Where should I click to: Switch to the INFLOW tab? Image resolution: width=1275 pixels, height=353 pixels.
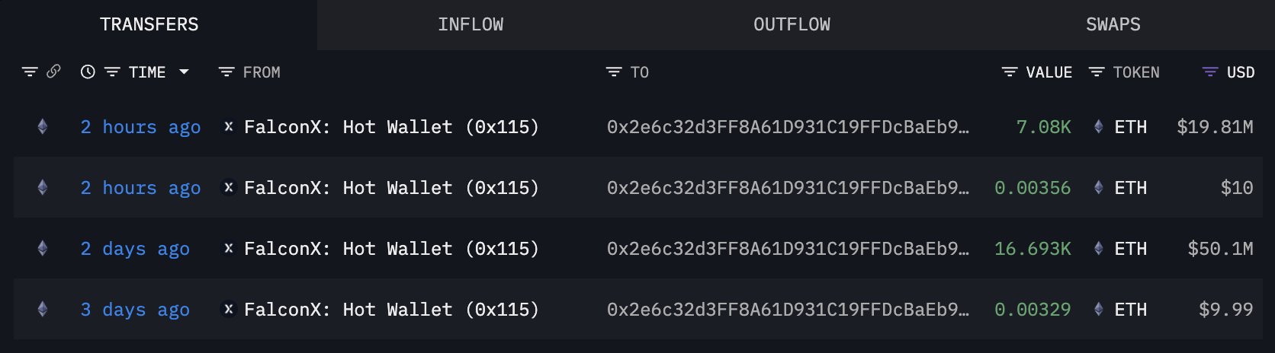(470, 24)
